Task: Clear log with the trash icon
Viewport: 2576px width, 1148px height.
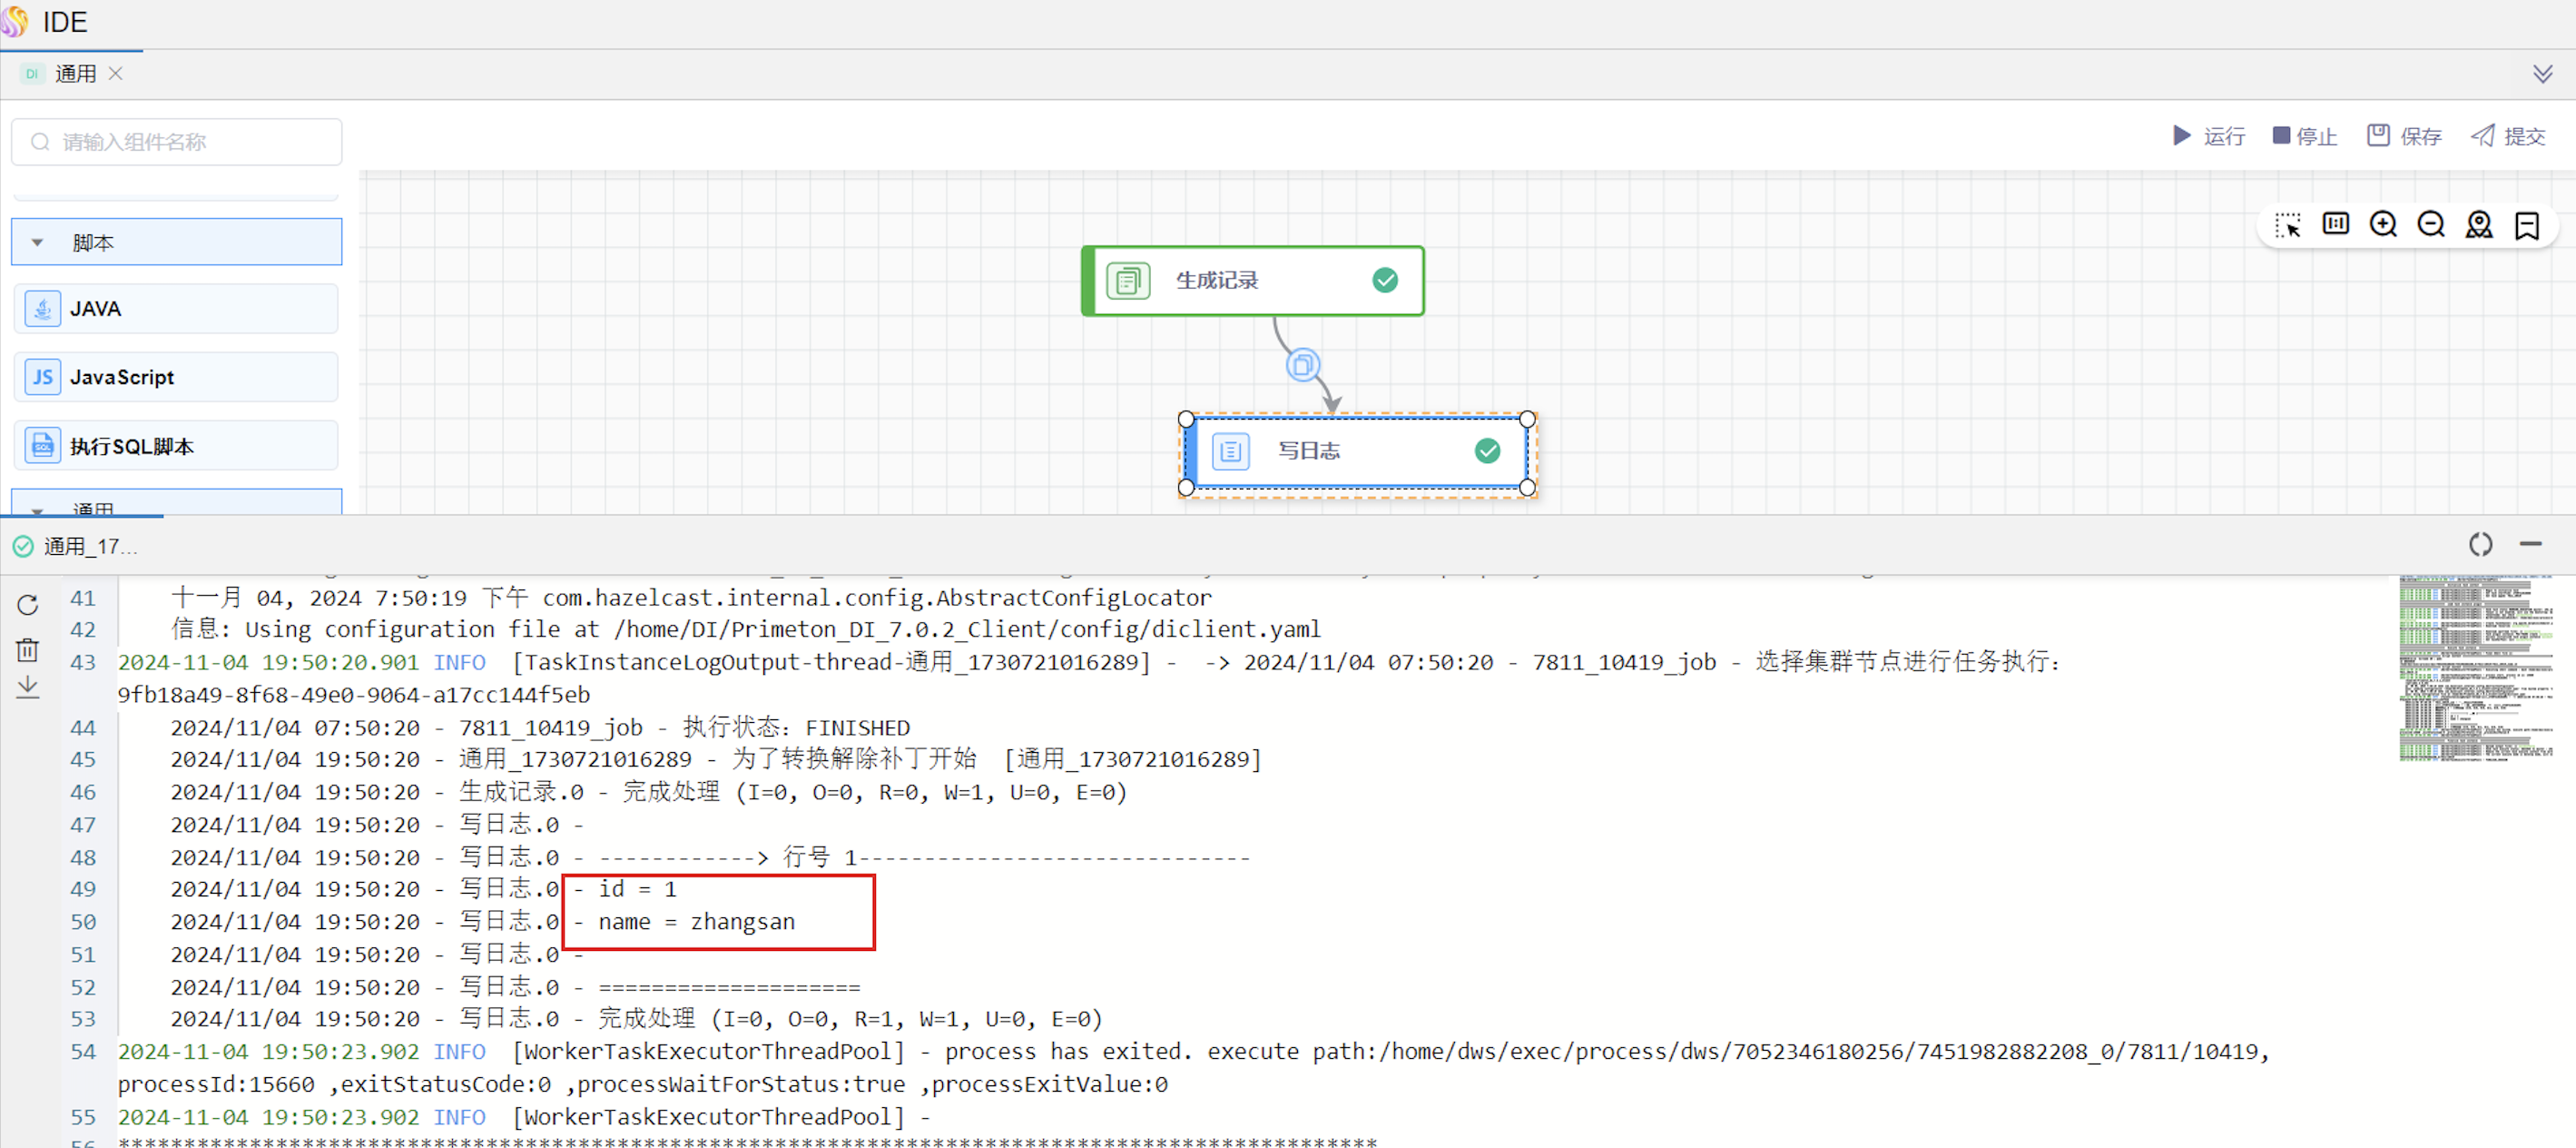Action: tap(28, 649)
